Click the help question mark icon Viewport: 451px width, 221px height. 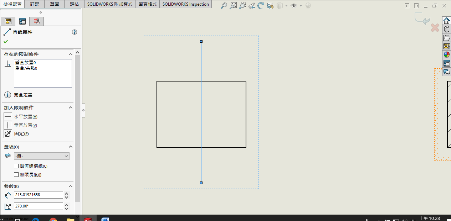pos(75,32)
